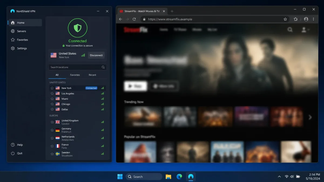Select Sweden Stockholm server
The image size is (324, 182).
(x=77, y=154)
